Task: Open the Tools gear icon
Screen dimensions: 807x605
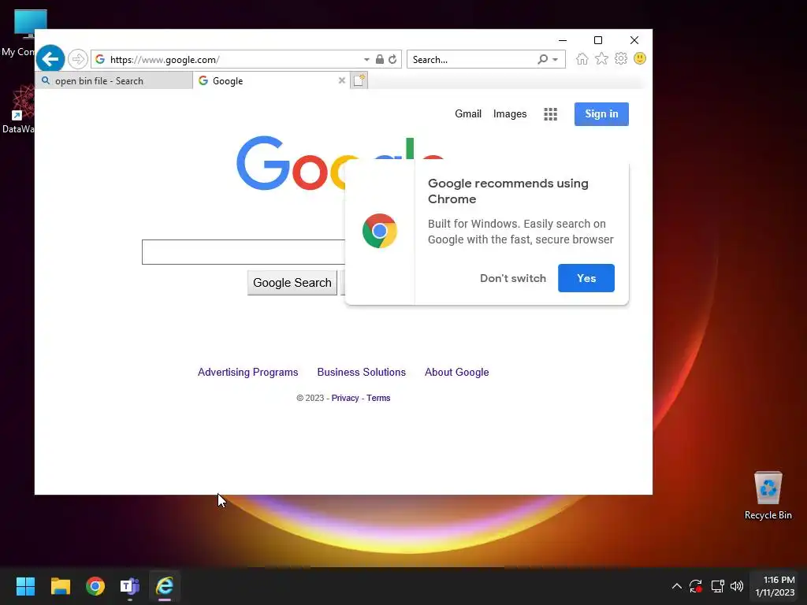Action: tap(621, 58)
